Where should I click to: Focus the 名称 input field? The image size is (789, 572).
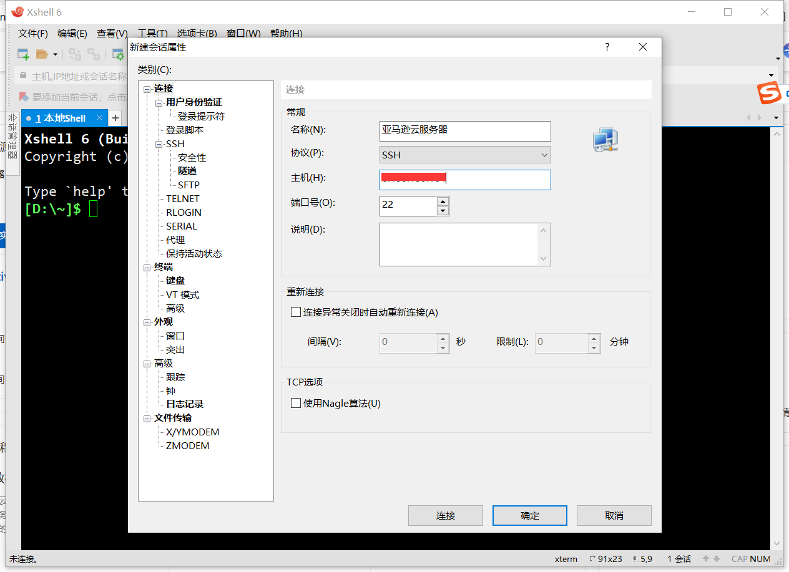point(465,131)
